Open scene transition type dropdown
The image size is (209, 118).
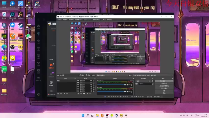[143, 81]
